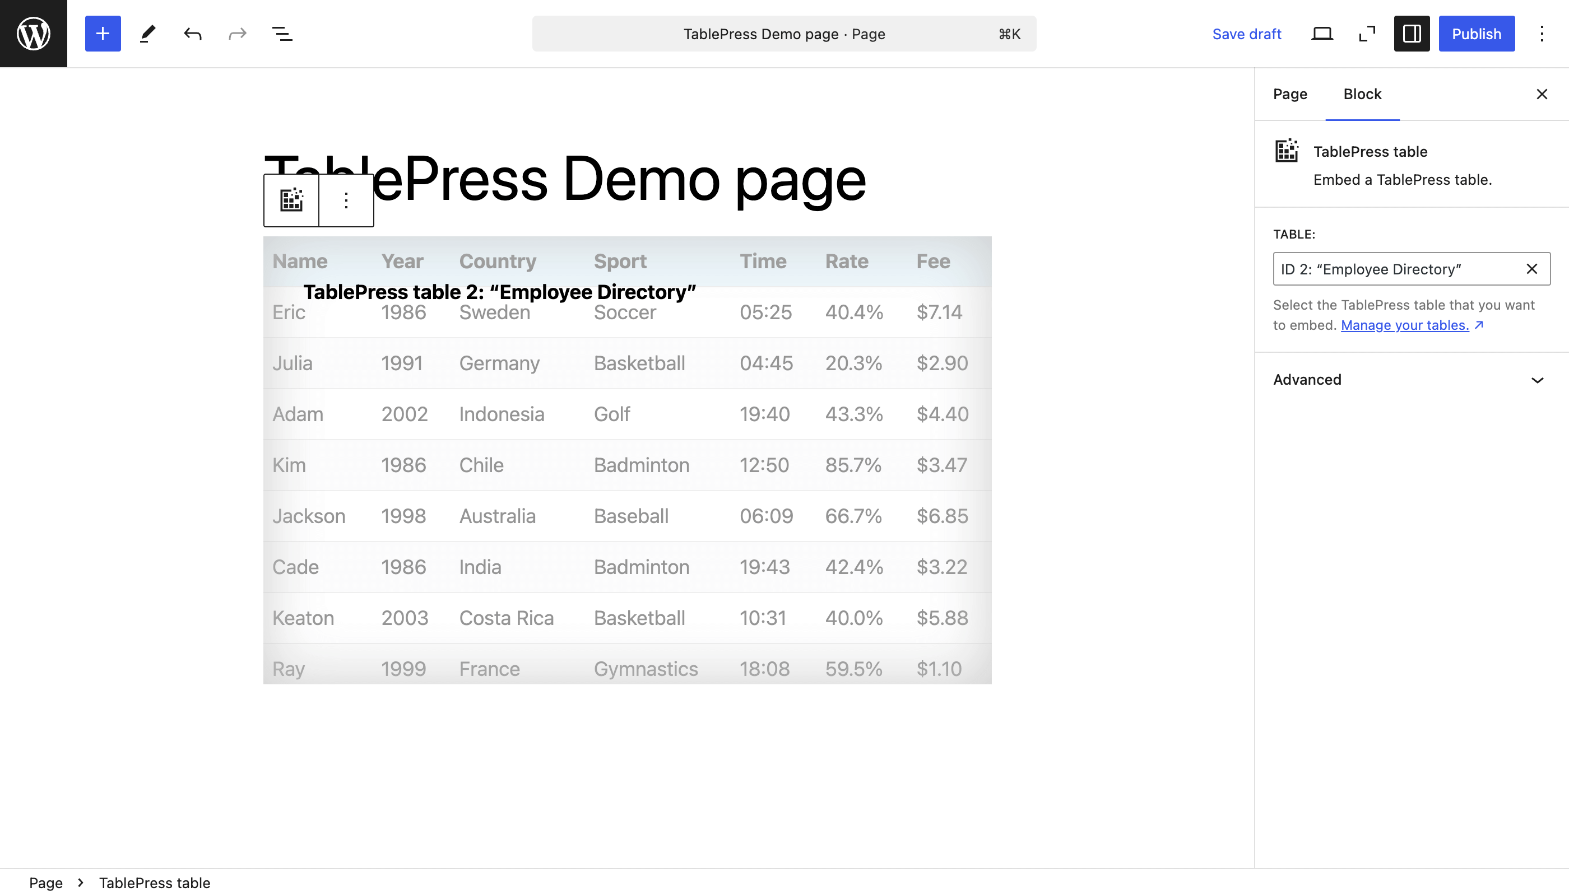Undo the last change
1569x896 pixels.
pos(192,33)
